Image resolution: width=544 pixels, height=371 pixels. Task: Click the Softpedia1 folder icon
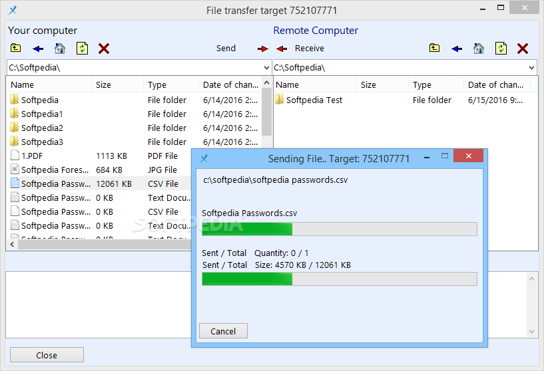coord(14,114)
